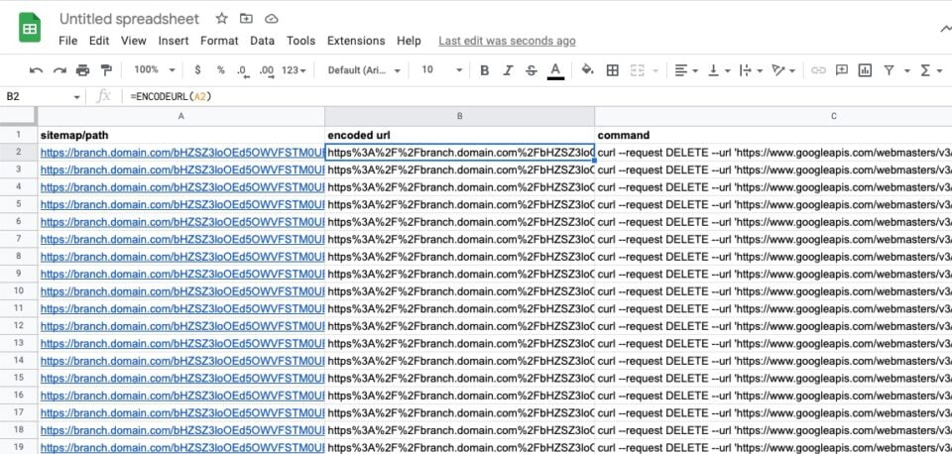The height and width of the screenshot is (454, 952).
Task: Increase decimal places
Action: pyautogui.click(x=267, y=70)
